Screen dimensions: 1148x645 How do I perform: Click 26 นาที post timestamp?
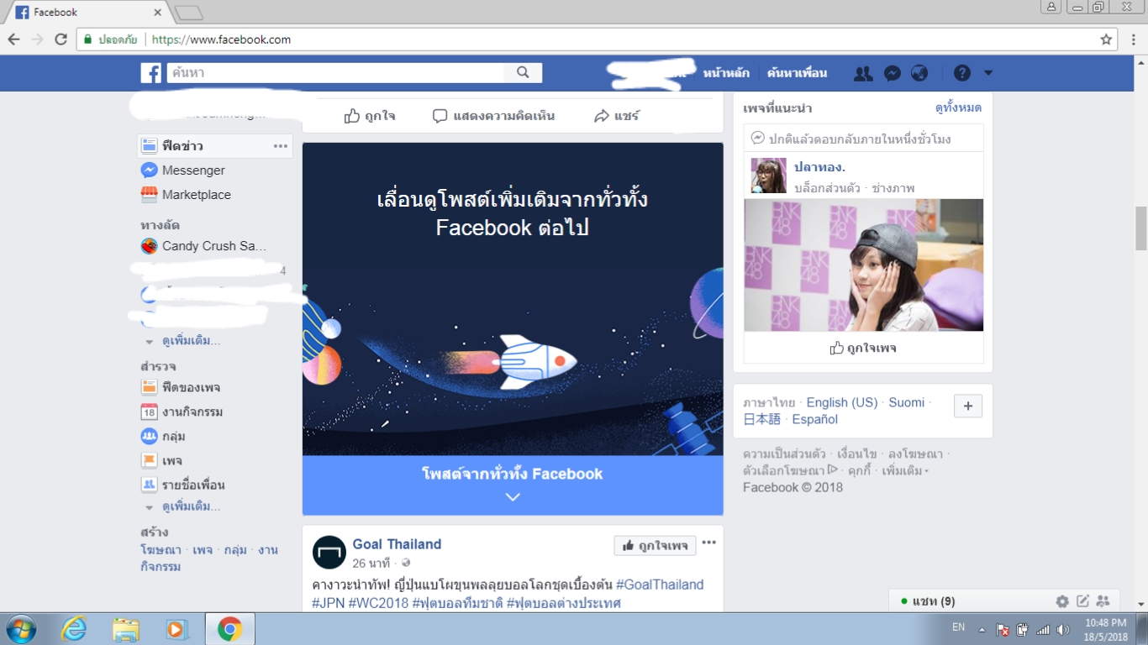pyautogui.click(x=371, y=564)
